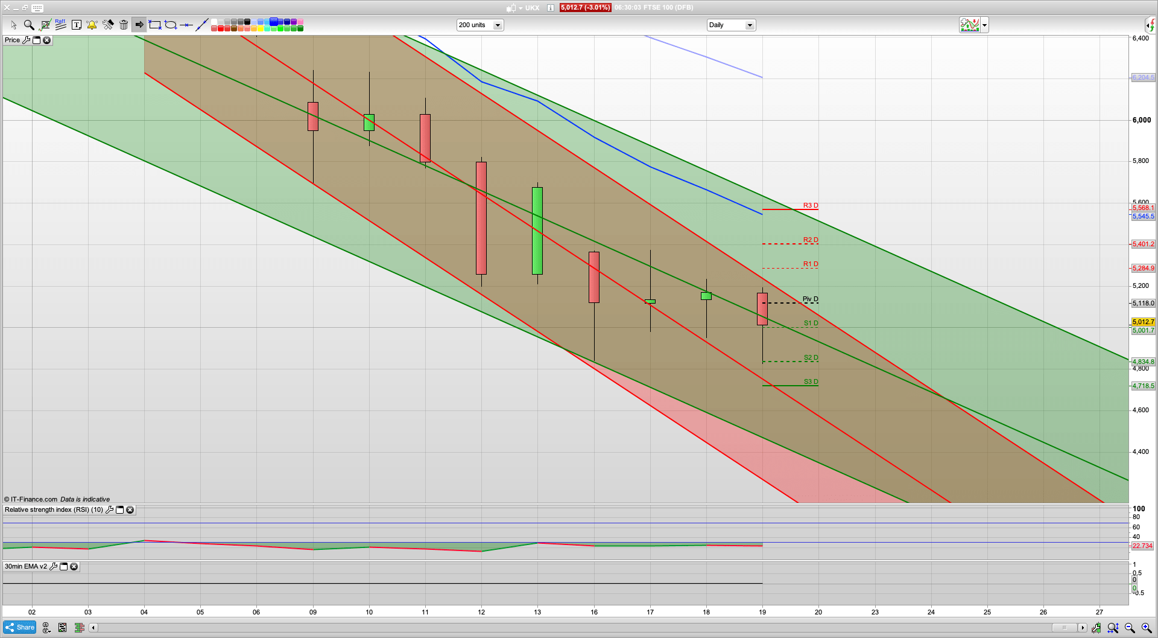This screenshot has height=638, width=1158.
Task: Click the Share button
Action: coord(19,627)
